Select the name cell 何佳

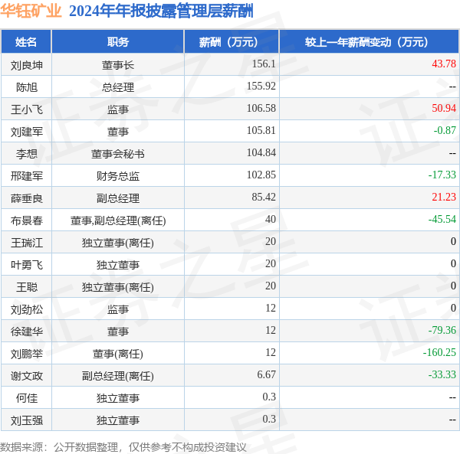[x=27, y=398]
